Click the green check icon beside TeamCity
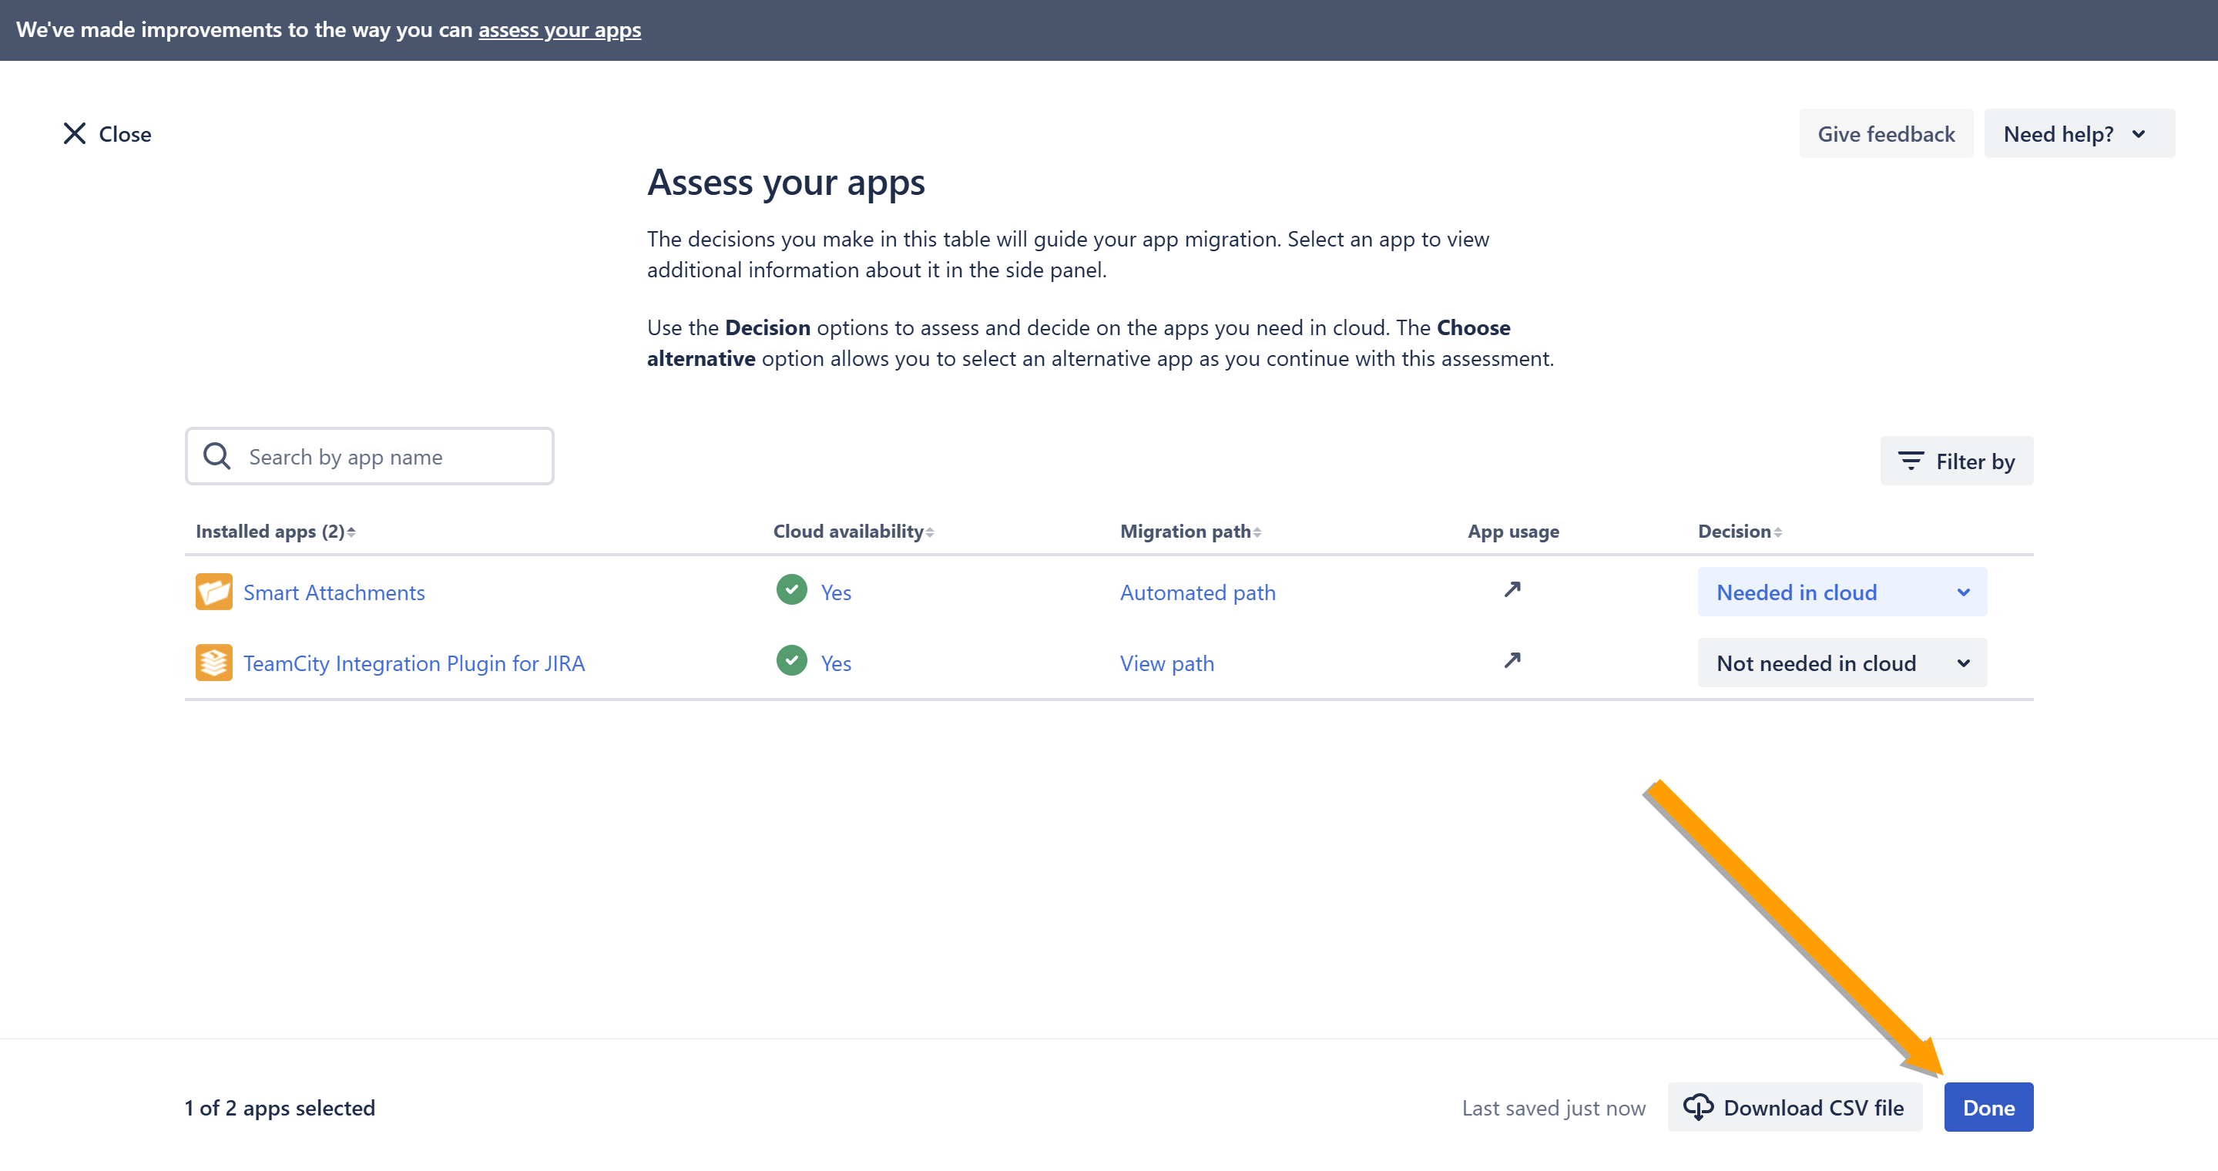The image size is (2218, 1171). (x=791, y=660)
